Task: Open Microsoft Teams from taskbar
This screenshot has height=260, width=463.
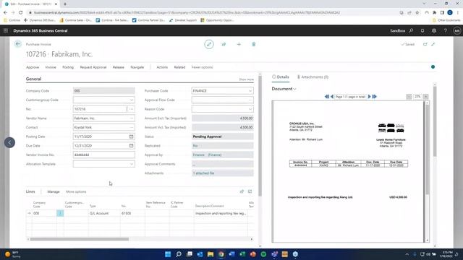Action: click(x=275, y=254)
